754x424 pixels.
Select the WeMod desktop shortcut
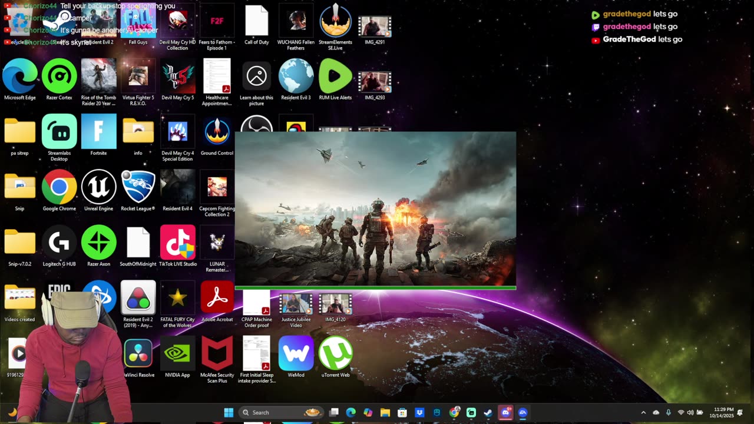[x=296, y=357]
